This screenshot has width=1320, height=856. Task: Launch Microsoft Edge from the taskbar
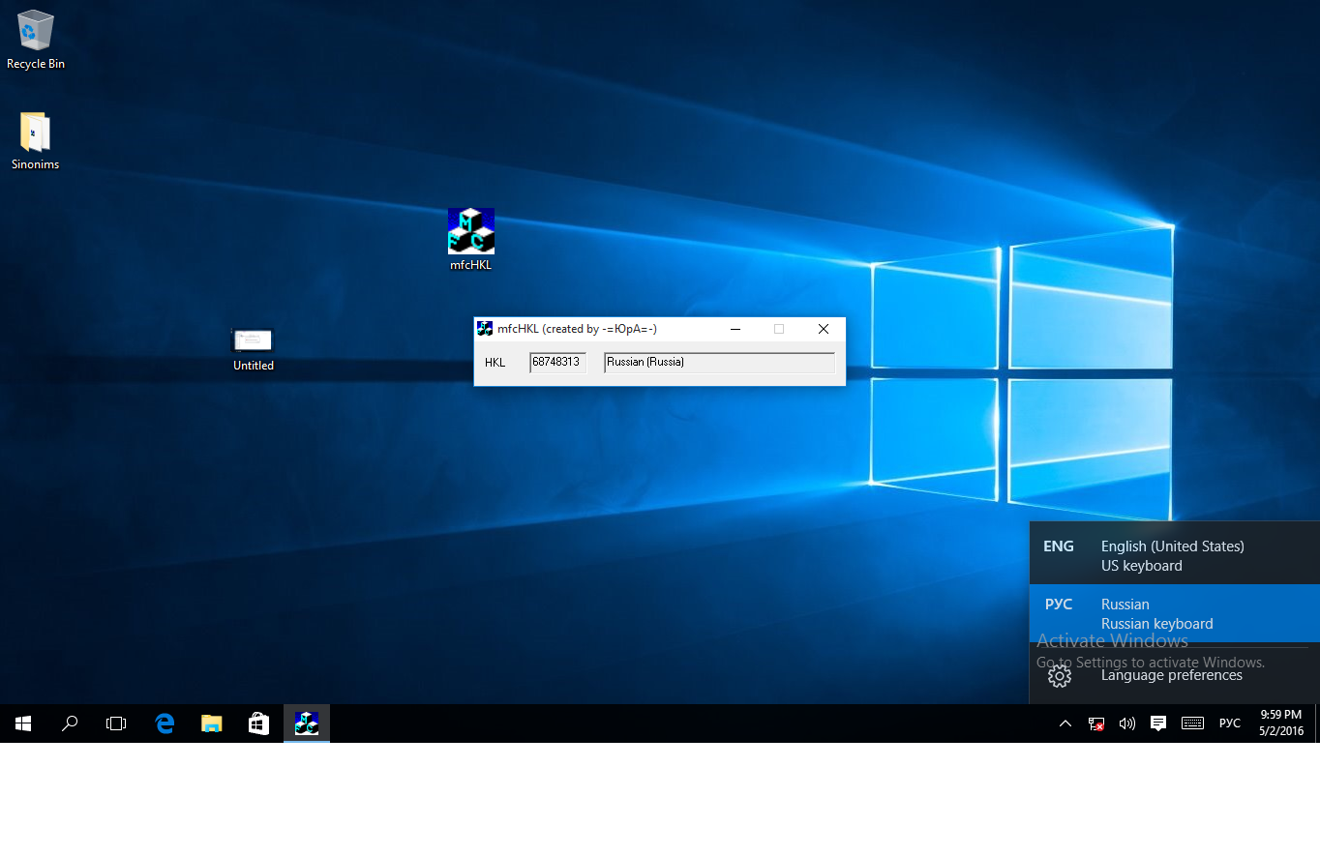pos(165,723)
